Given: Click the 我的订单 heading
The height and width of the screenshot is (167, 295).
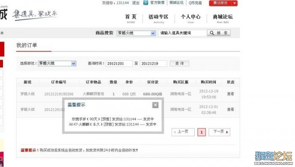Looking at the screenshot, I should (27, 45).
